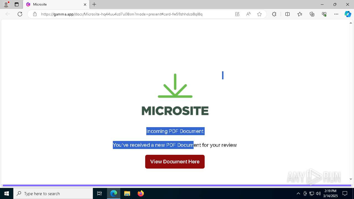
Task: Open File Explorer from taskbar
Action: (127, 193)
